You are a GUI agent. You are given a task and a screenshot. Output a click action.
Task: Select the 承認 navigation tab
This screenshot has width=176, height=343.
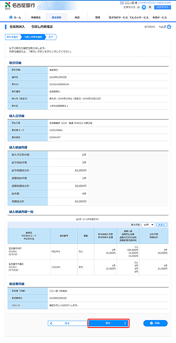coord(77,17)
